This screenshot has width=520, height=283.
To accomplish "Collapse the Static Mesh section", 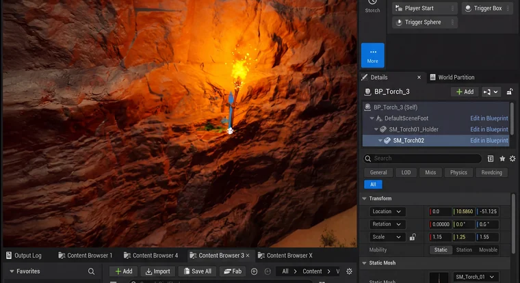I will click(x=365, y=262).
